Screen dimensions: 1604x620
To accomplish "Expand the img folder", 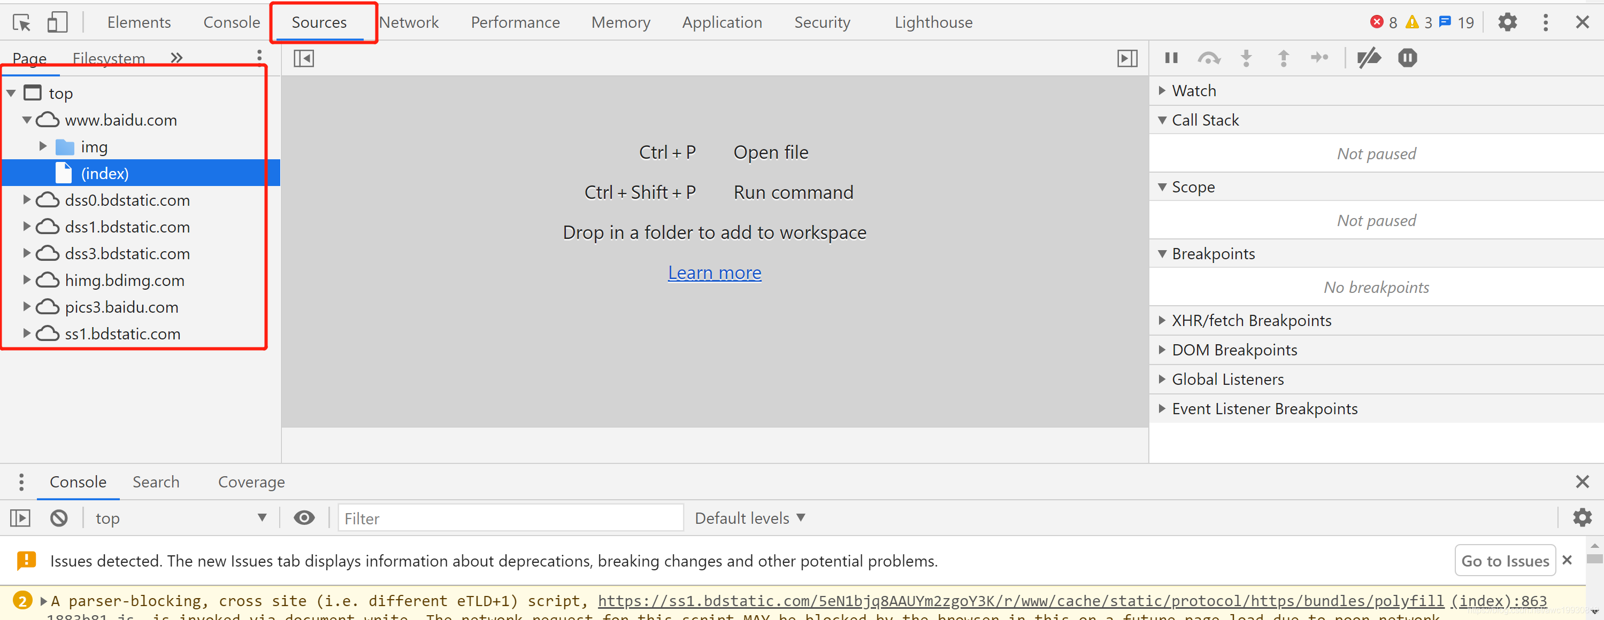I will [43, 146].
